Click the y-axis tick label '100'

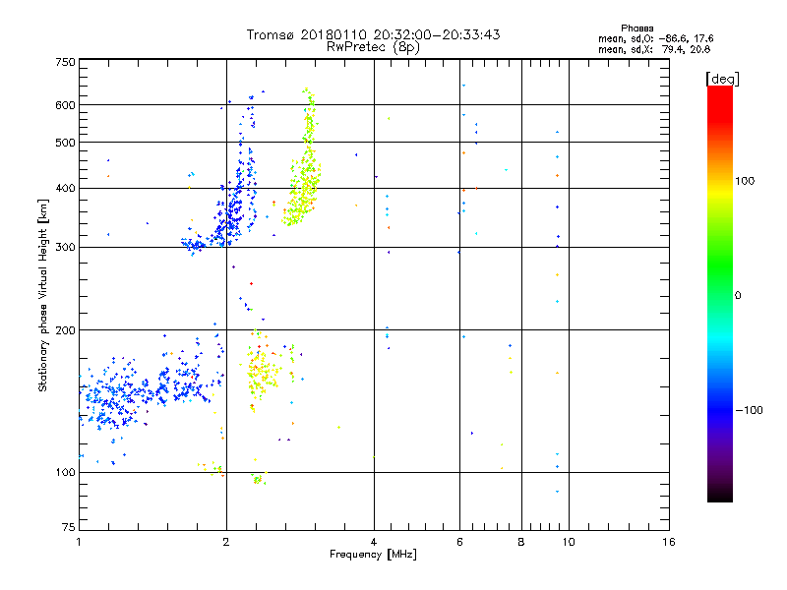[x=65, y=472]
